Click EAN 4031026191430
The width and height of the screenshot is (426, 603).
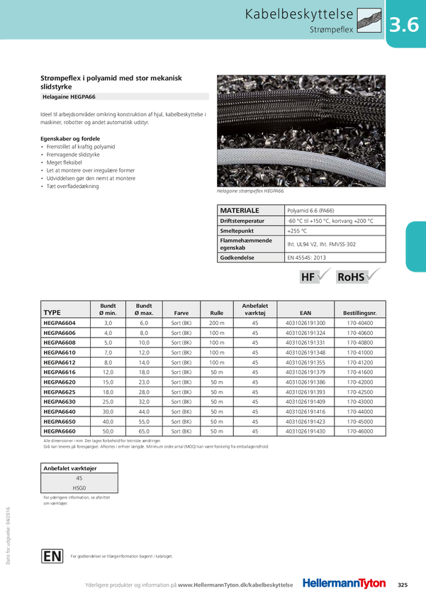tap(306, 431)
